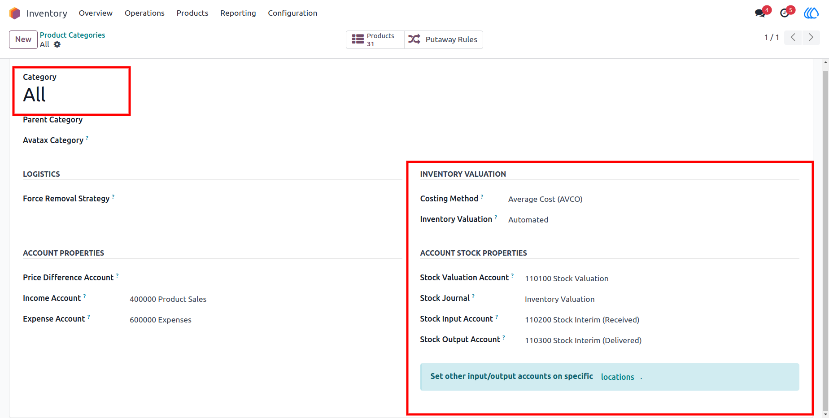The height and width of the screenshot is (418, 829).
Task: Open the Overview menu
Action: pos(96,13)
